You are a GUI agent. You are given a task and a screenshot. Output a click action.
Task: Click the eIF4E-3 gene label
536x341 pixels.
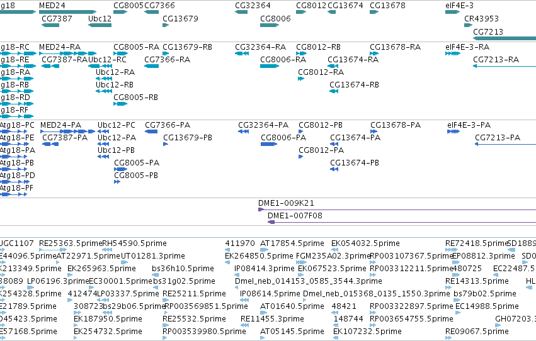[459, 6]
